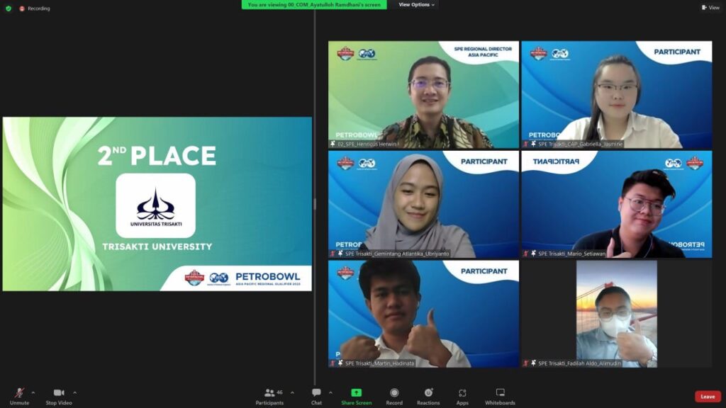The width and height of the screenshot is (726, 408).
Task: Click the Unmute microphone icon
Action: (x=19, y=392)
